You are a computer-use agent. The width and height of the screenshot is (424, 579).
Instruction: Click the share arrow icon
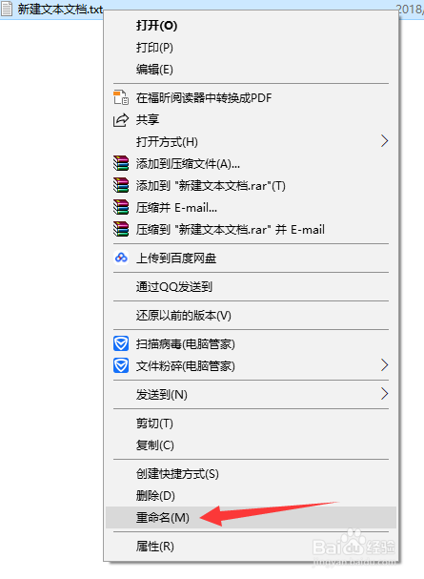pos(121,119)
